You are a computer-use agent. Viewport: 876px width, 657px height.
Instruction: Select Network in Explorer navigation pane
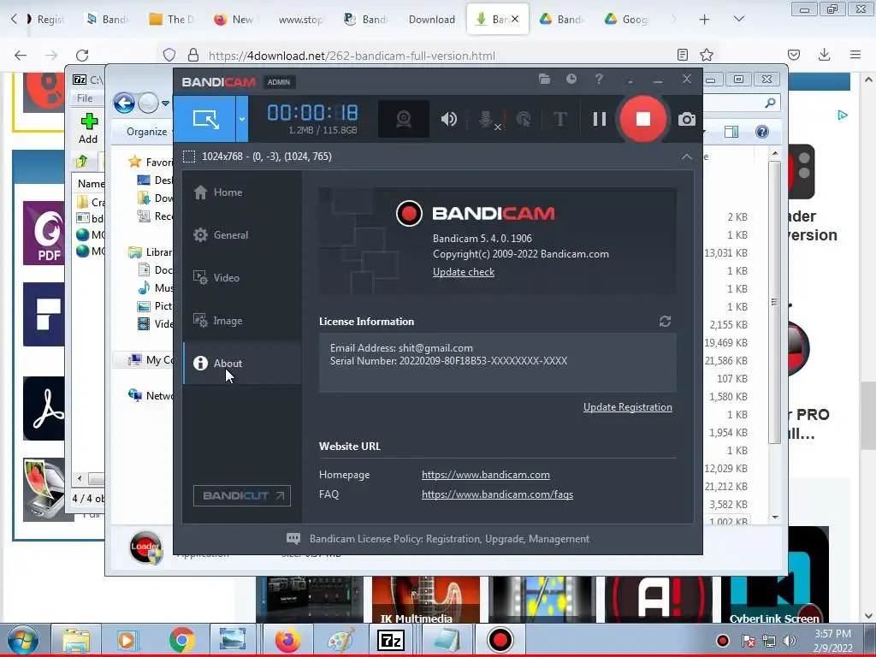coord(151,395)
